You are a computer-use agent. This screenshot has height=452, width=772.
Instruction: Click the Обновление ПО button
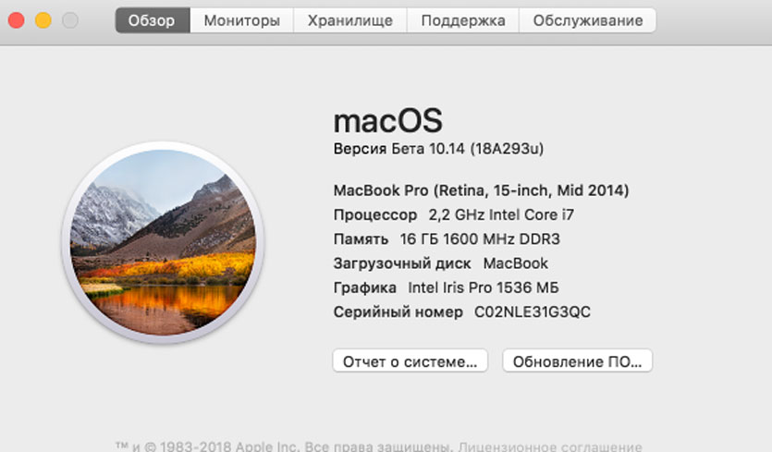[577, 360]
